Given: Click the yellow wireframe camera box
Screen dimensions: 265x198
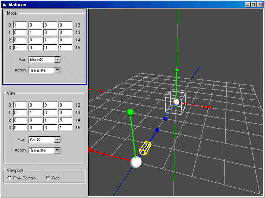Looking at the screenshot, I should coord(145,148).
